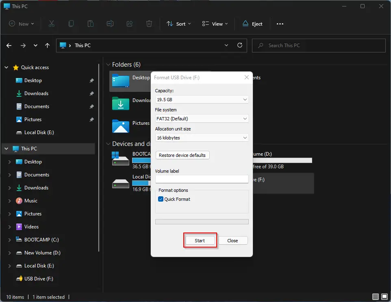This screenshot has width=391, height=302.
Task: Select Music in the navigation pane
Action: (30, 201)
